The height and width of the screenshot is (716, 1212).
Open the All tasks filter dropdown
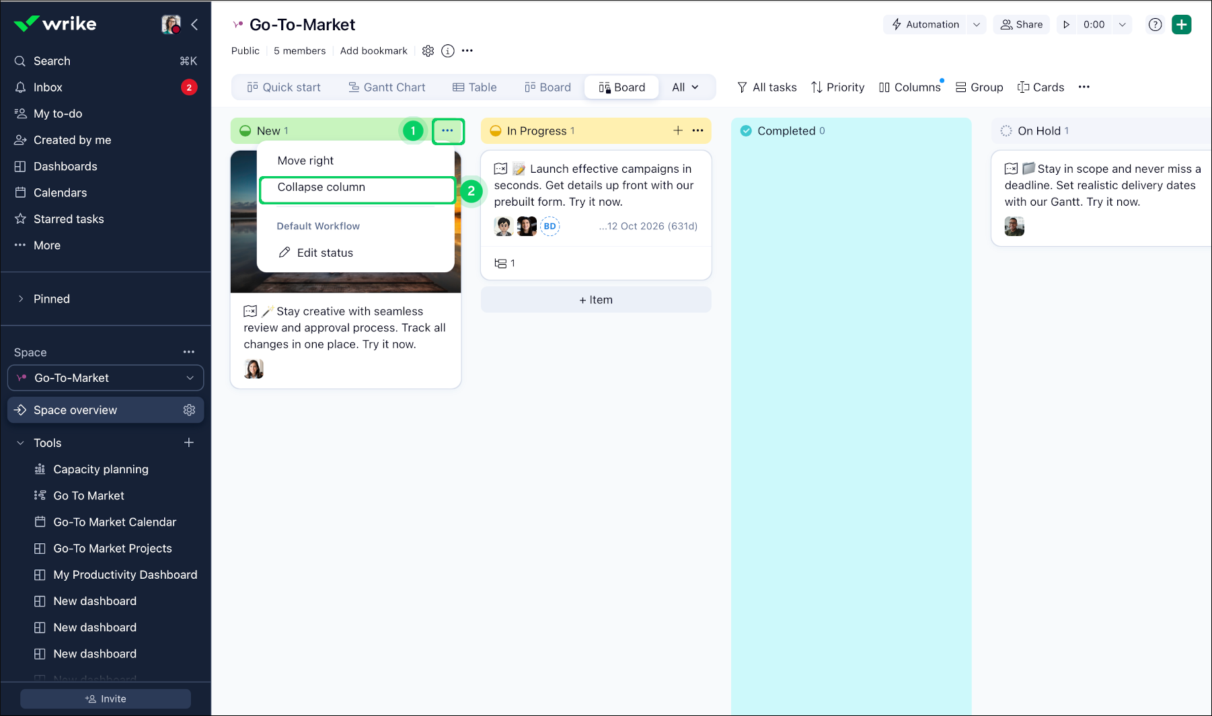click(x=766, y=87)
